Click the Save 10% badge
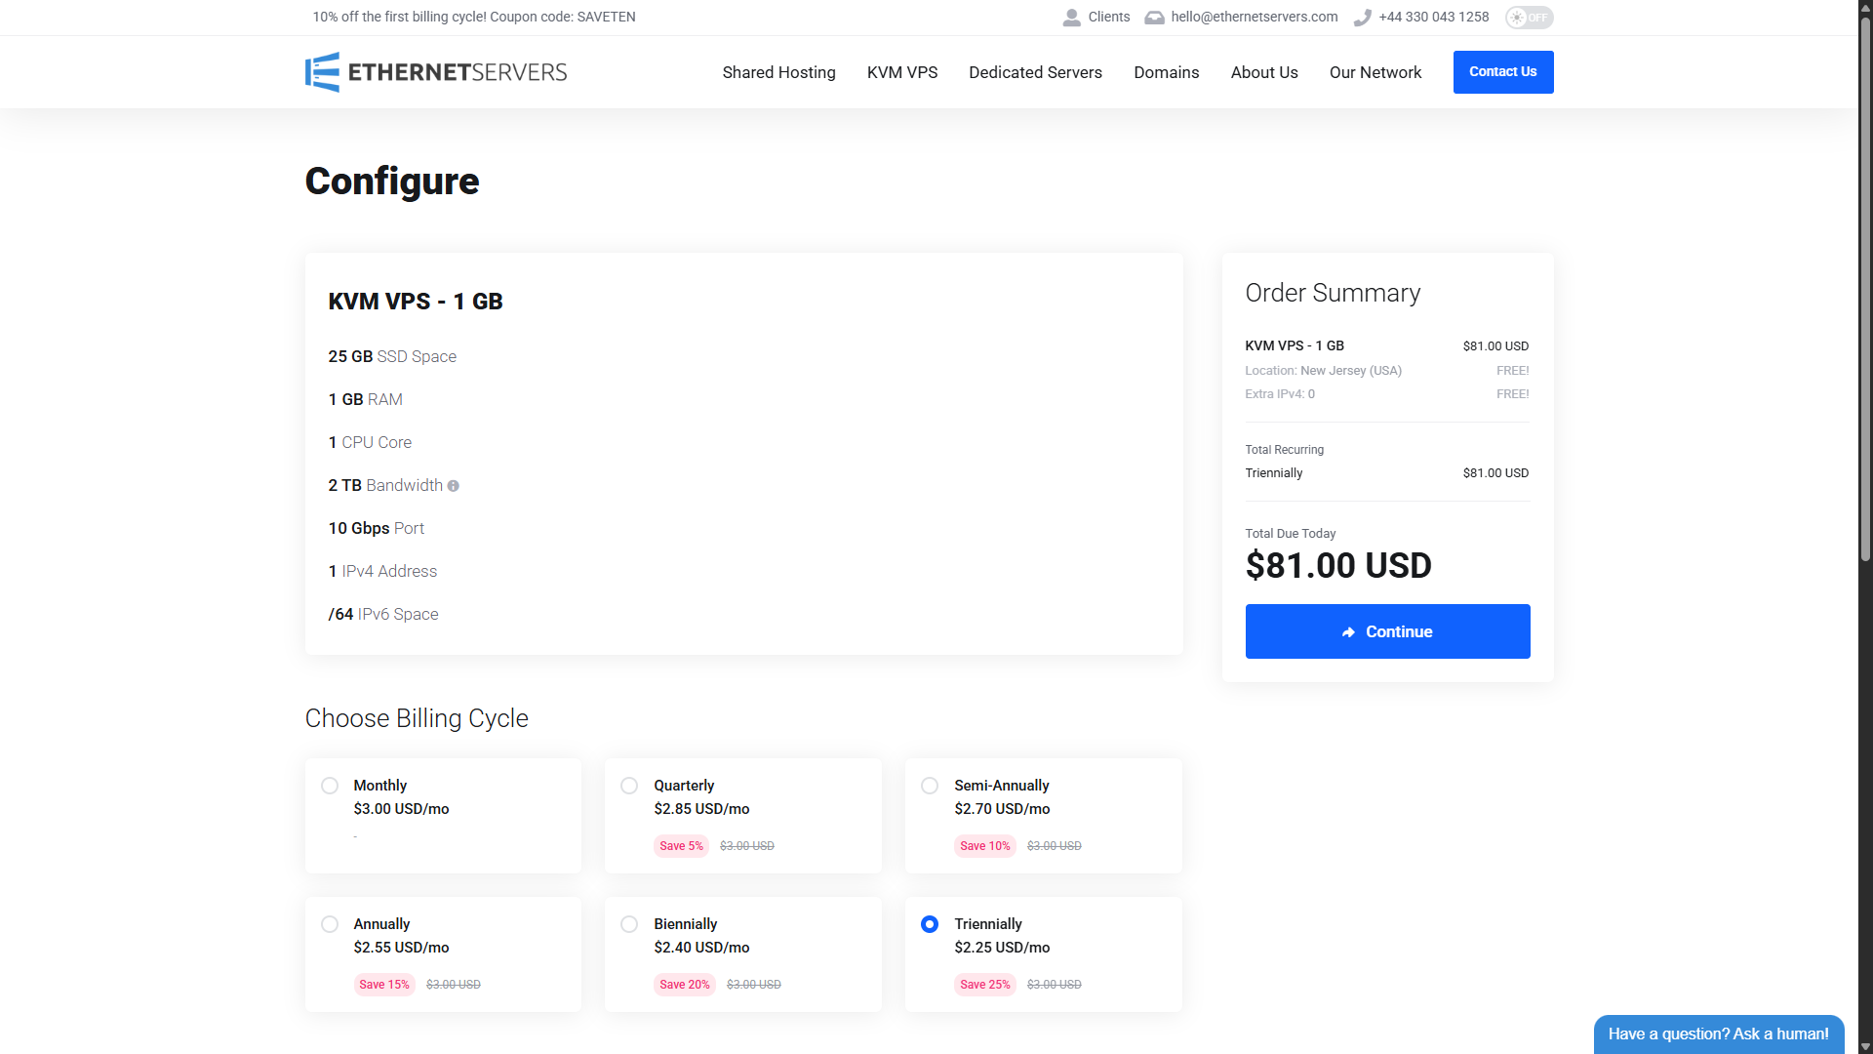 point(985,846)
